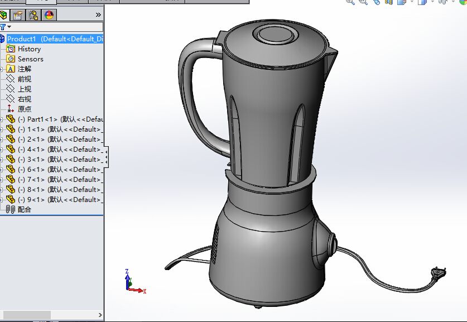467x322 pixels.
Task: Open the ConfigurationManager tab
Action: 33,15
